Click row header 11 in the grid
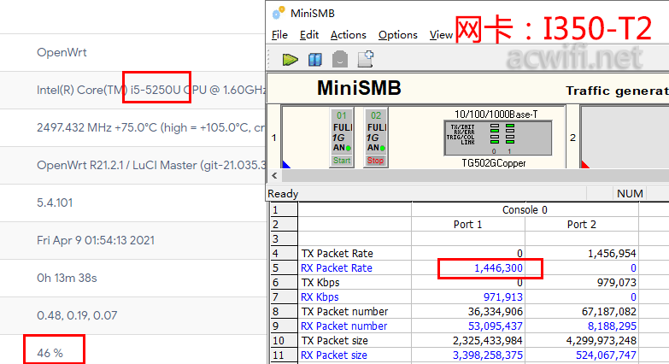669x364 pixels. tap(285, 355)
